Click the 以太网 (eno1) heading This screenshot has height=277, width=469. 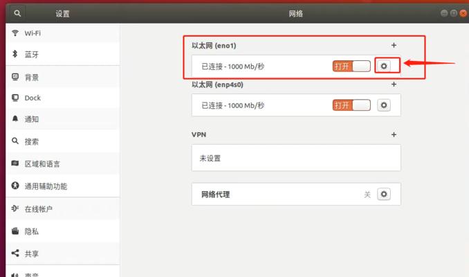click(214, 46)
